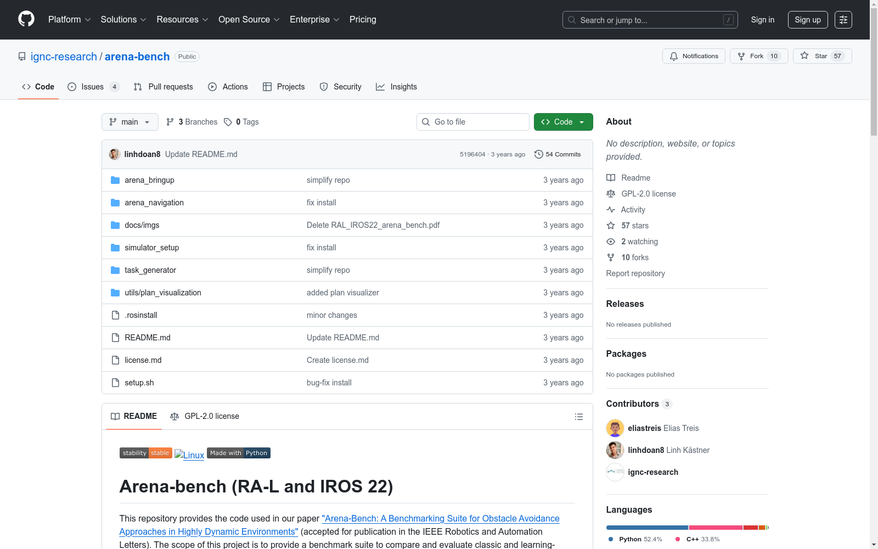Click the Notifications bell button
This screenshot has width=878, height=549.
pyautogui.click(x=694, y=56)
